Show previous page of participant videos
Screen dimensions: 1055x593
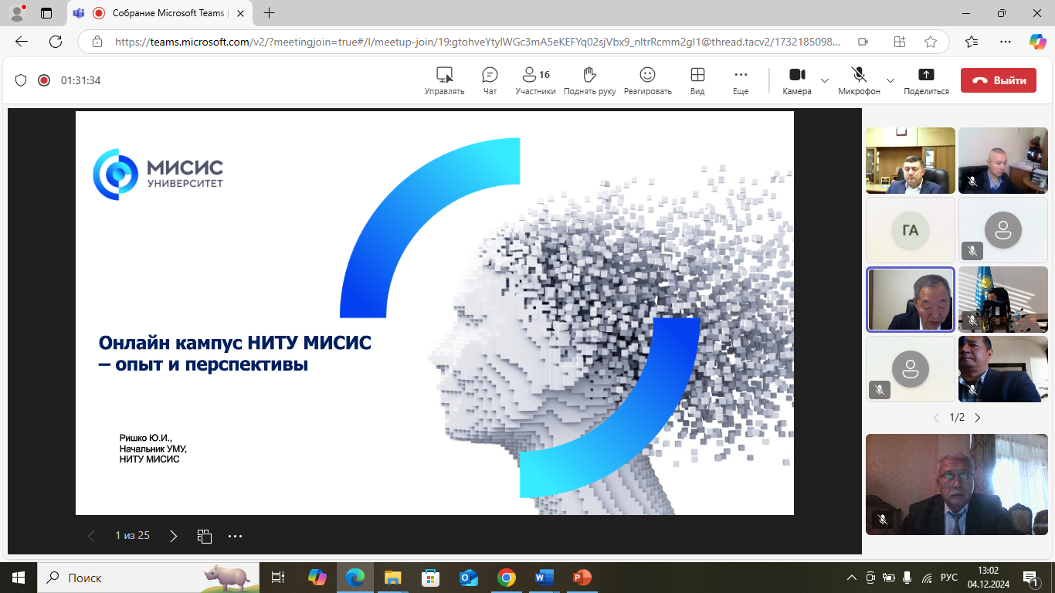click(x=936, y=418)
